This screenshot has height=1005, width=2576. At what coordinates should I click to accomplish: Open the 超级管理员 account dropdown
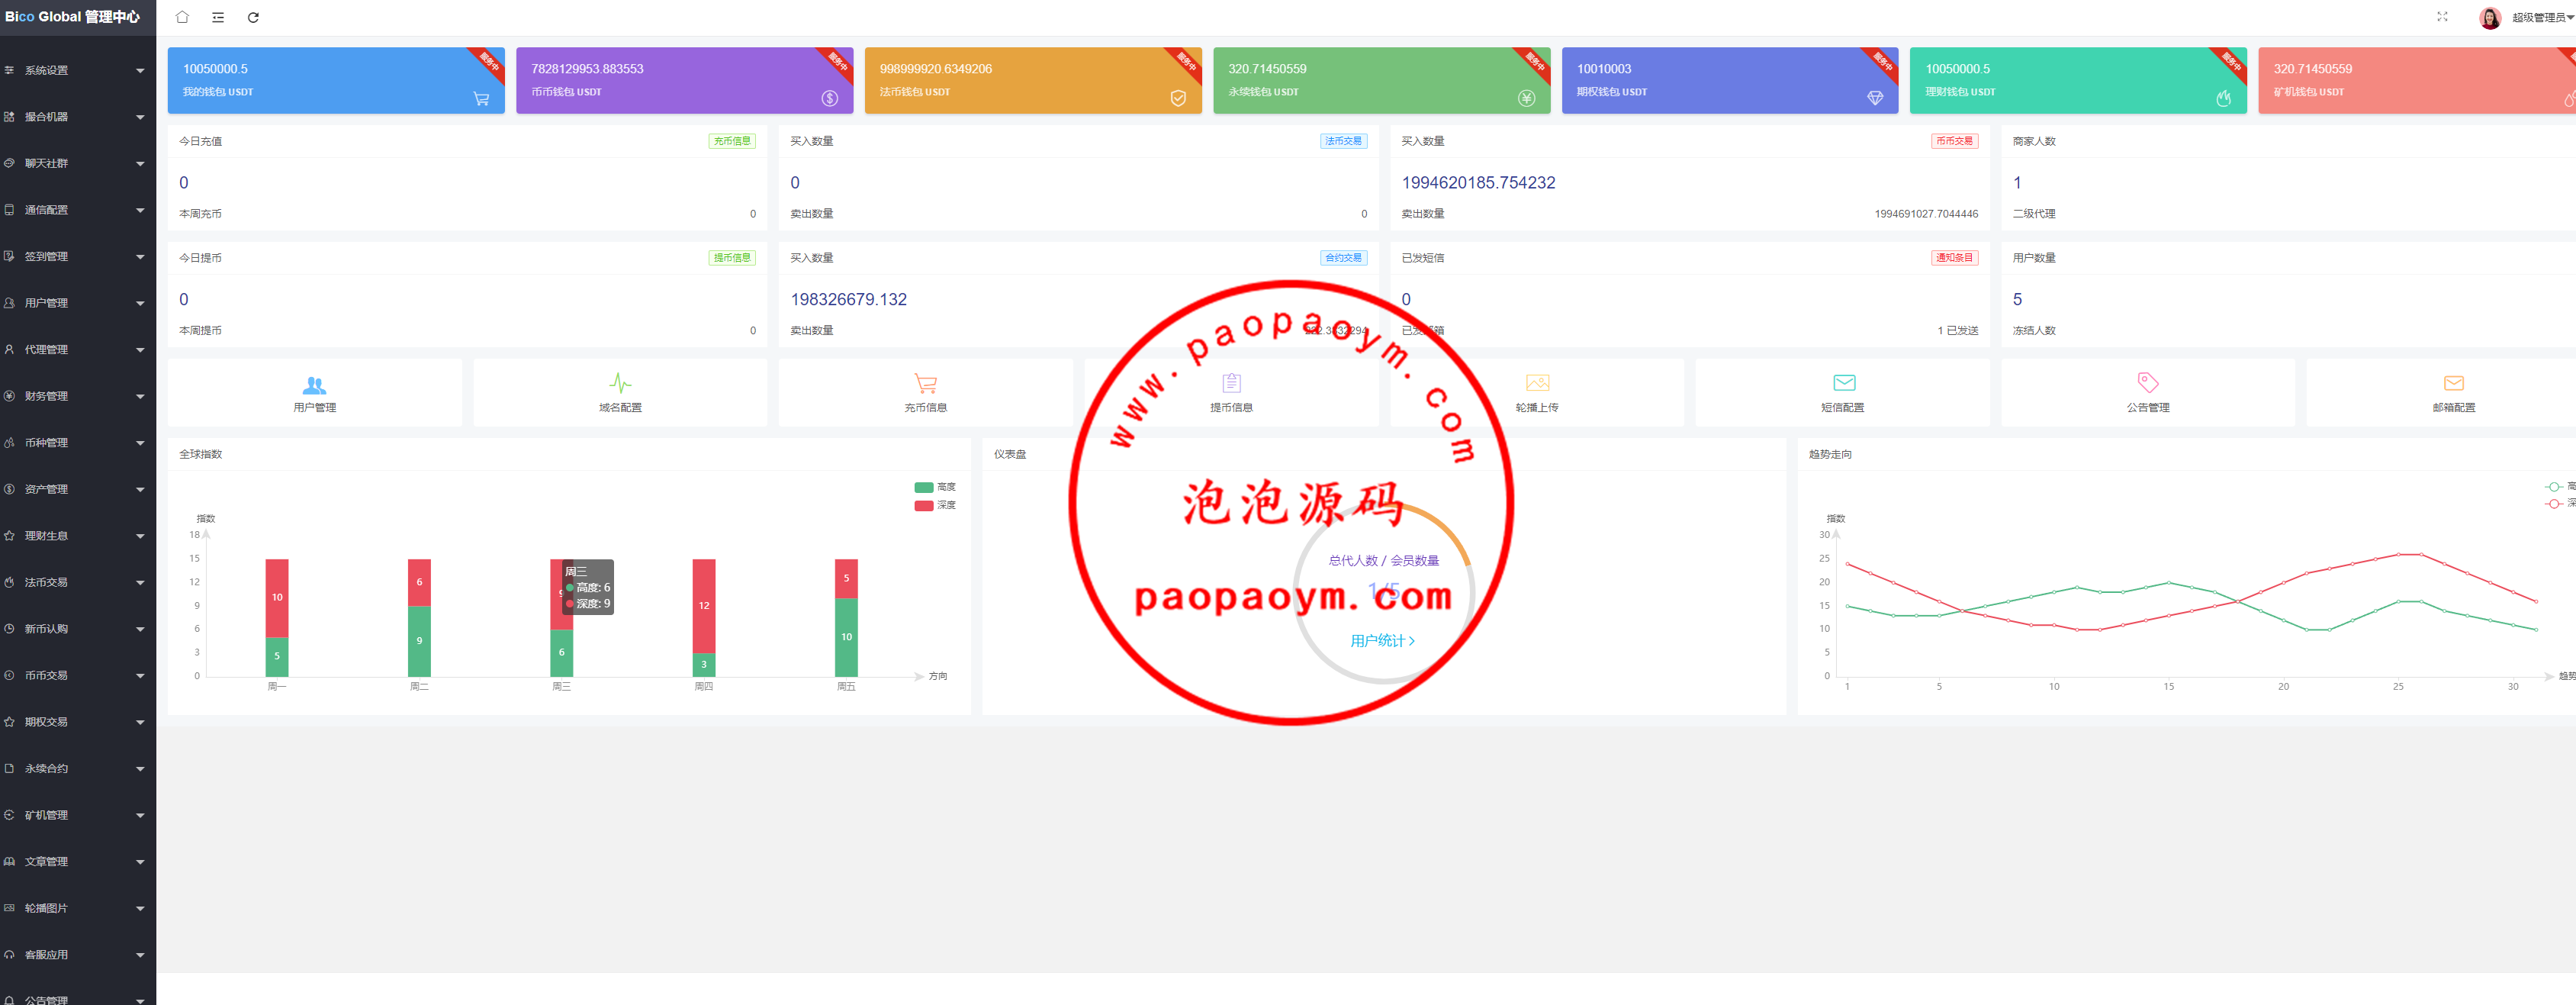pos(2542,18)
